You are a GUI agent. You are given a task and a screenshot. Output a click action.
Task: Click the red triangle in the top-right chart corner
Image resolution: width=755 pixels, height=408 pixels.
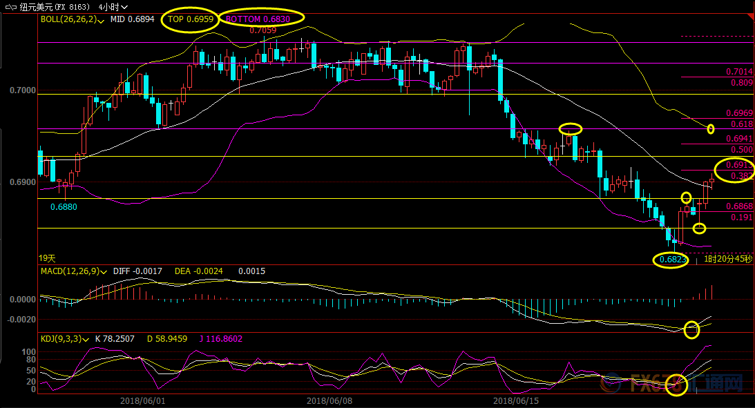point(751,15)
